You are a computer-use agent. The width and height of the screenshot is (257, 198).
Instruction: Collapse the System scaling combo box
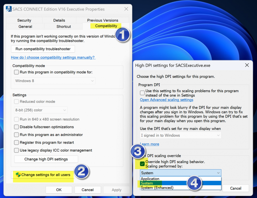[x=181, y=173]
